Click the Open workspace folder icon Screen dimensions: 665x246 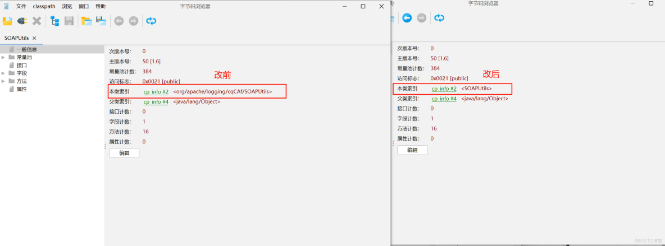click(x=86, y=21)
